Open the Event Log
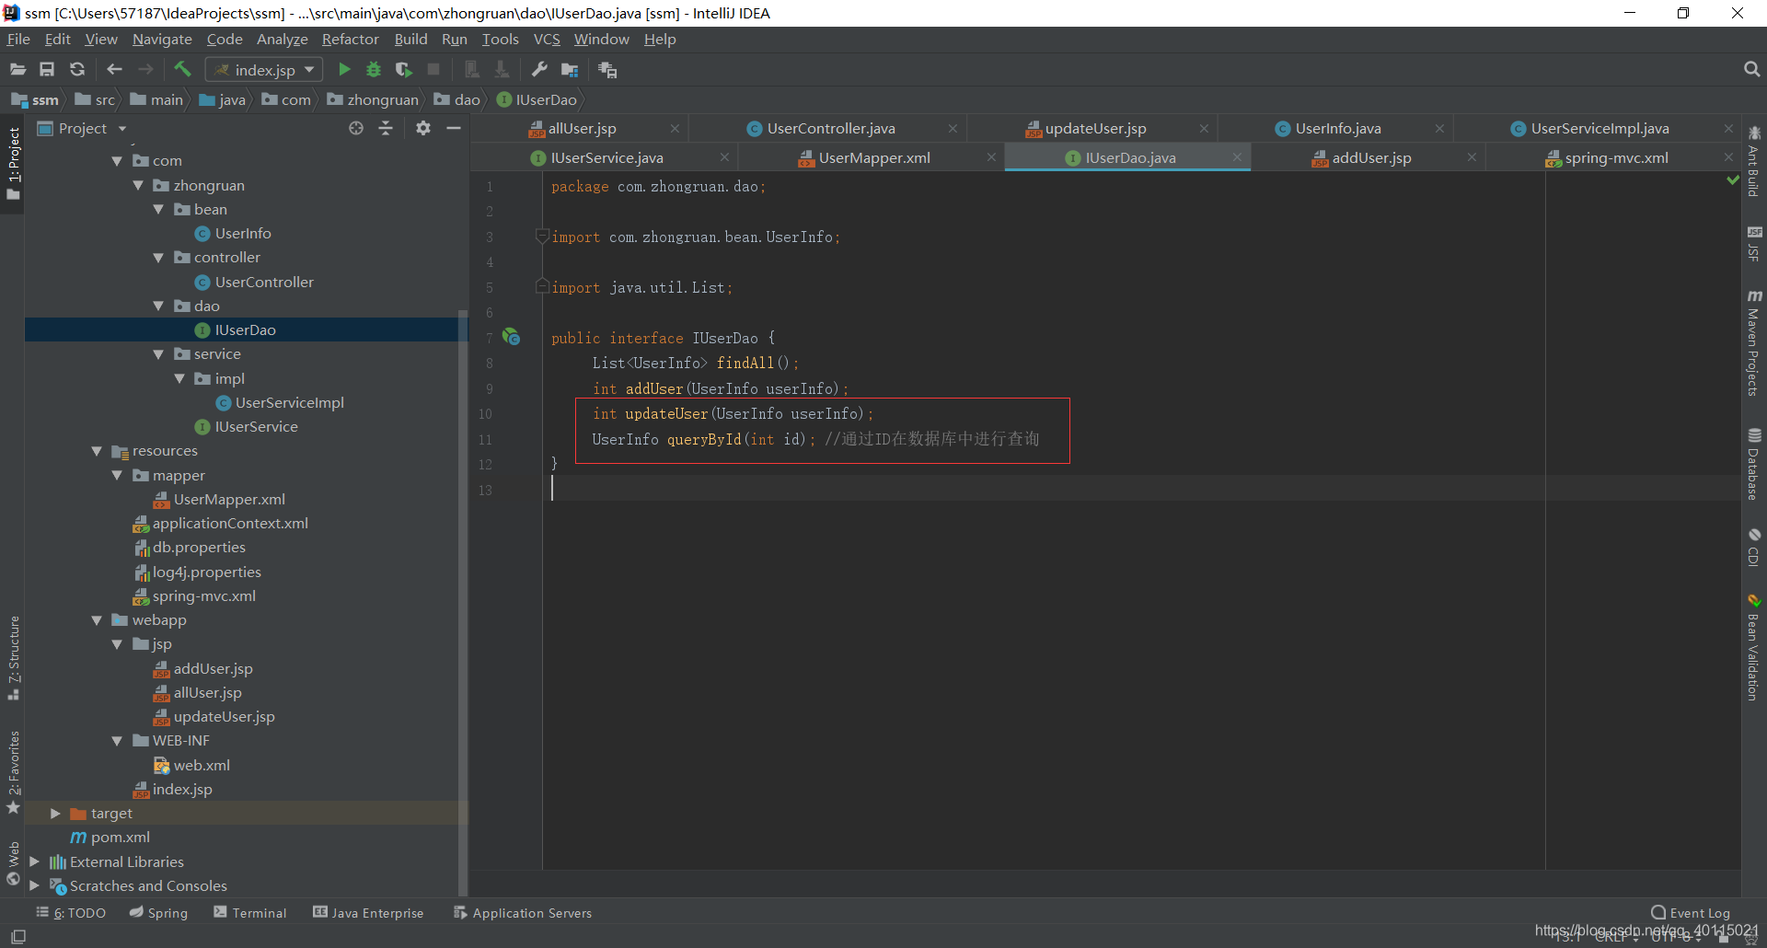 pos(1691,913)
